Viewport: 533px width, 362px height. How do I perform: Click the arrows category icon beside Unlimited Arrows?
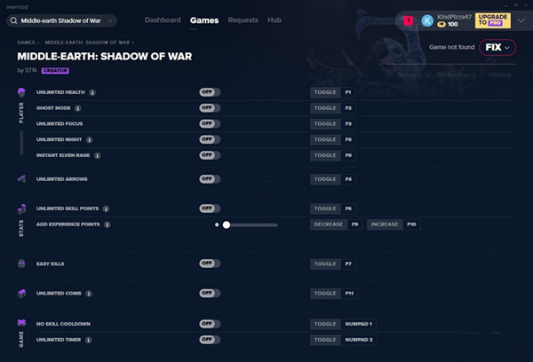click(21, 178)
